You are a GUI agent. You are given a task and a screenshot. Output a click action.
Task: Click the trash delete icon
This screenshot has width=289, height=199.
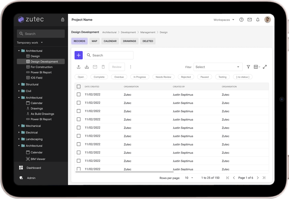tap(103, 67)
